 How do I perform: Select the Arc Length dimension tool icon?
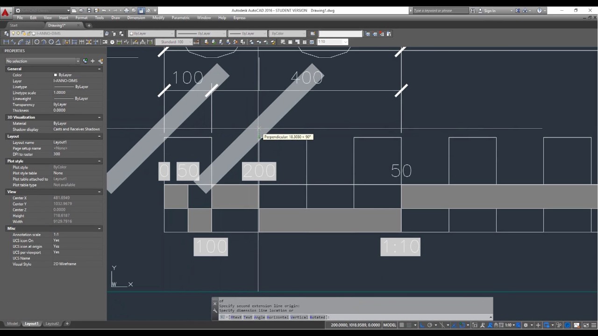(21, 42)
